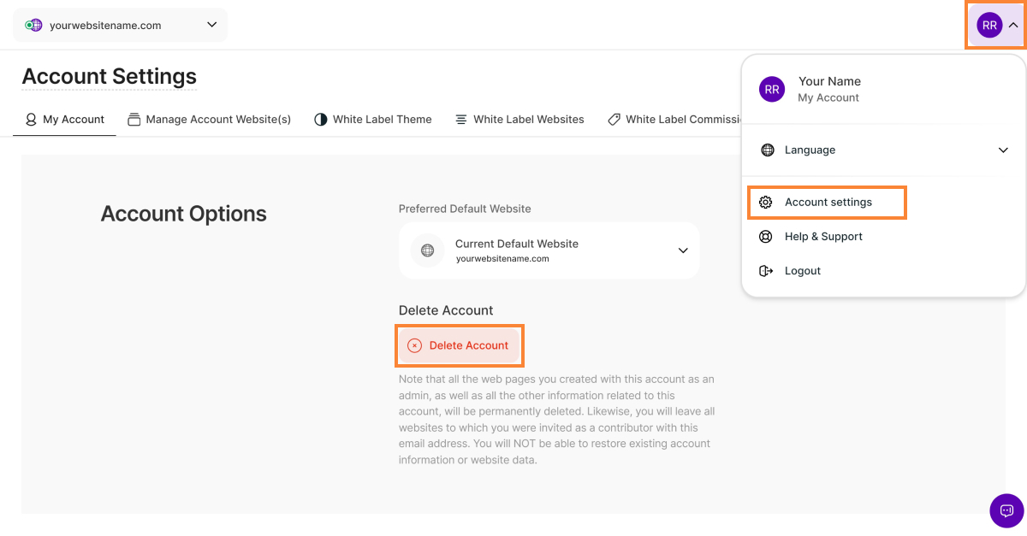Open the yourwebsitename.com website selector dropdown
The image size is (1027, 536).
[x=212, y=25]
